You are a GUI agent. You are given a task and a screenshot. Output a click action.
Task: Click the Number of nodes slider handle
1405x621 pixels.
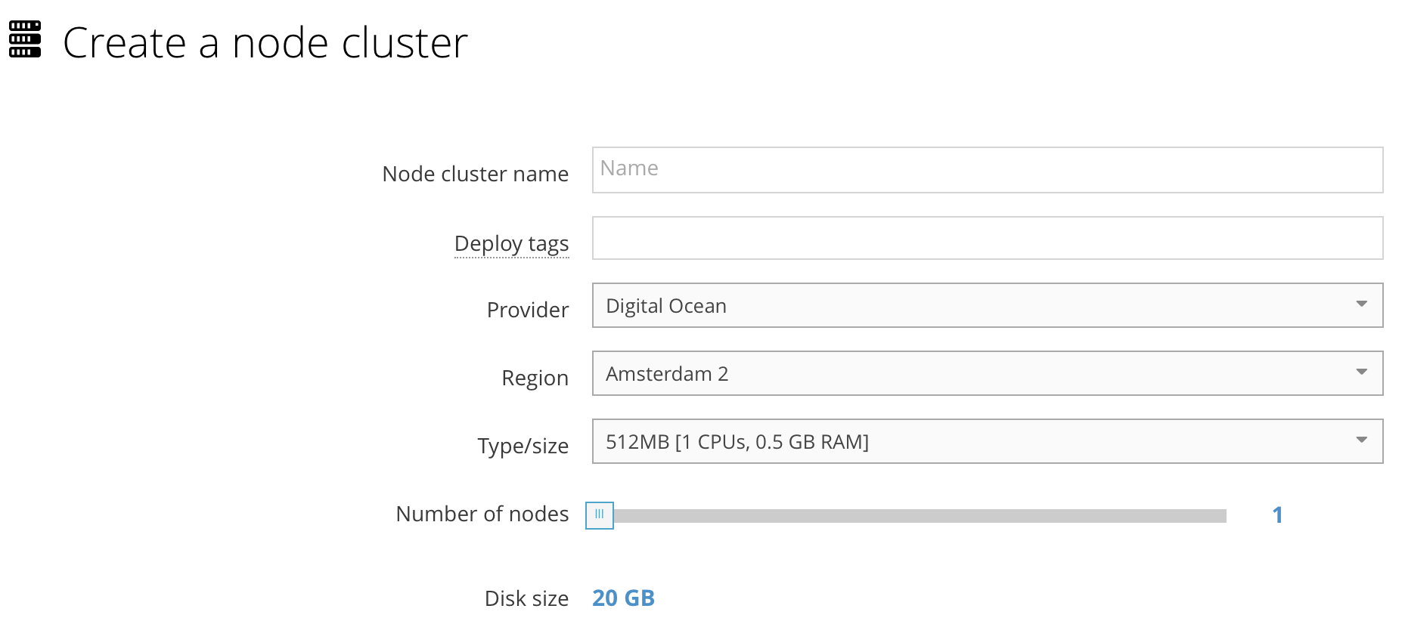coord(600,514)
